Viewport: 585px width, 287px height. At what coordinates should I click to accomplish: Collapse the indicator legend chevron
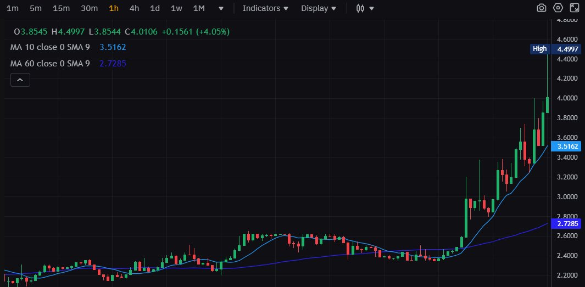[20, 80]
